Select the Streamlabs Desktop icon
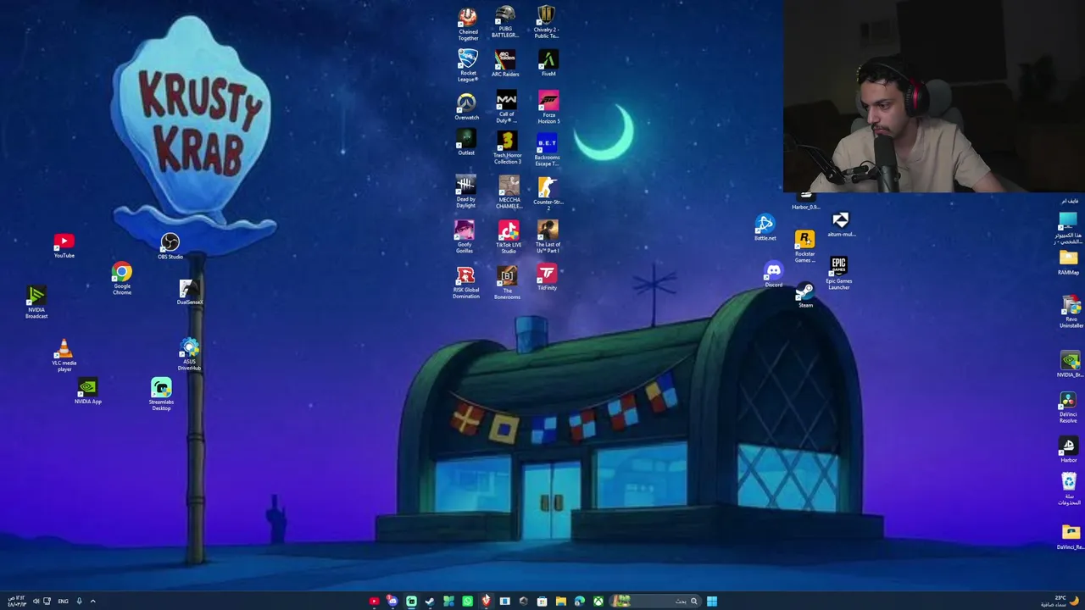The width and height of the screenshot is (1085, 610). pos(161,395)
